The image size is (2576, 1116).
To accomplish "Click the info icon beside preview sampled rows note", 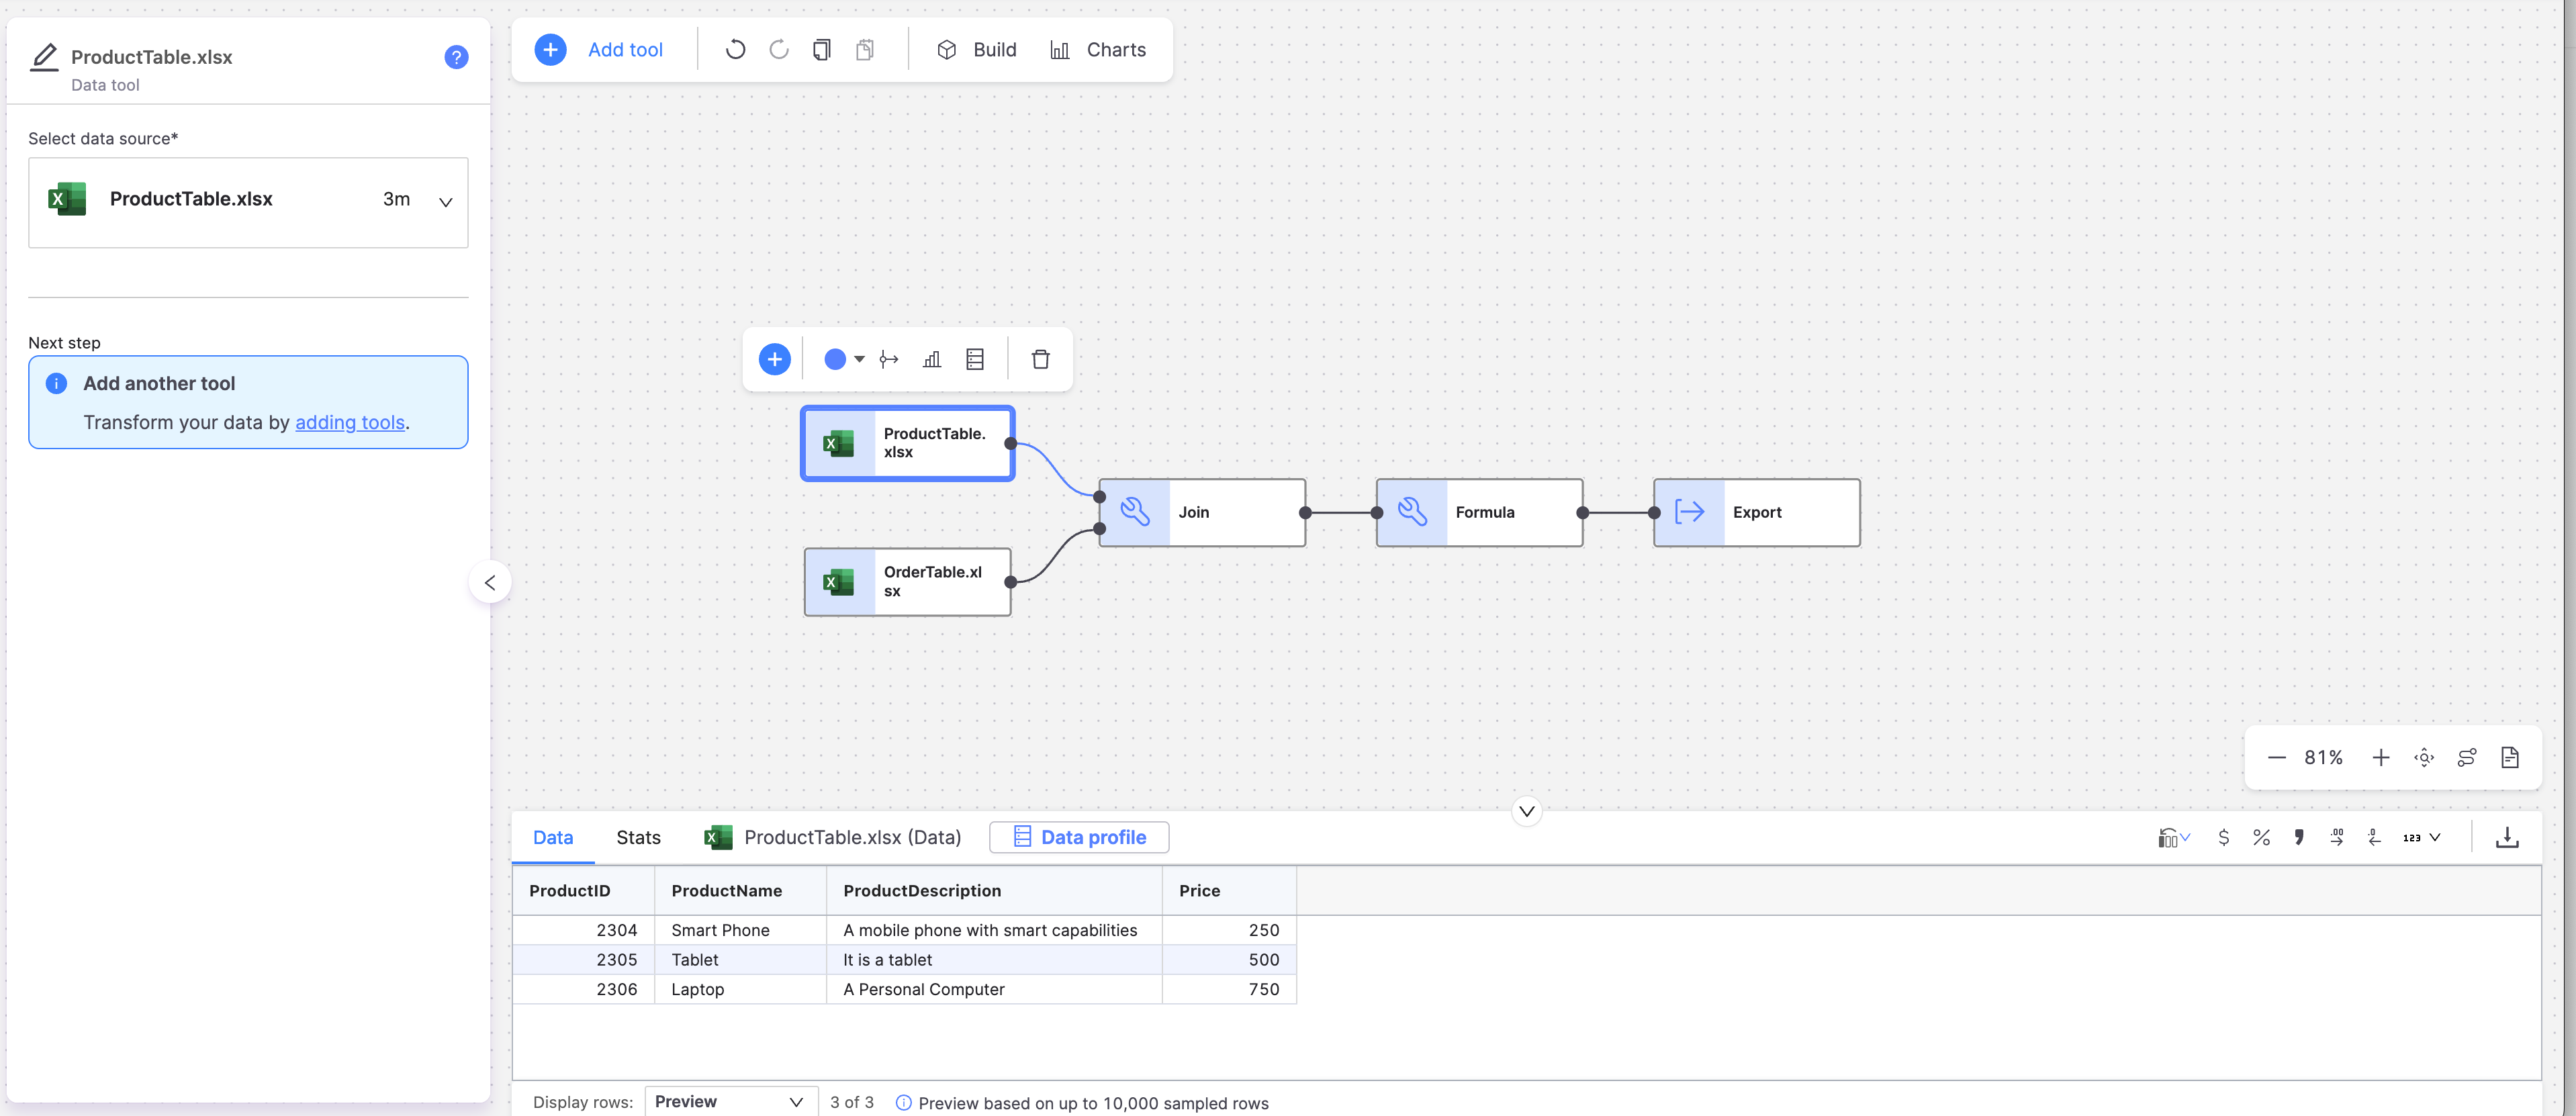I will point(903,1102).
